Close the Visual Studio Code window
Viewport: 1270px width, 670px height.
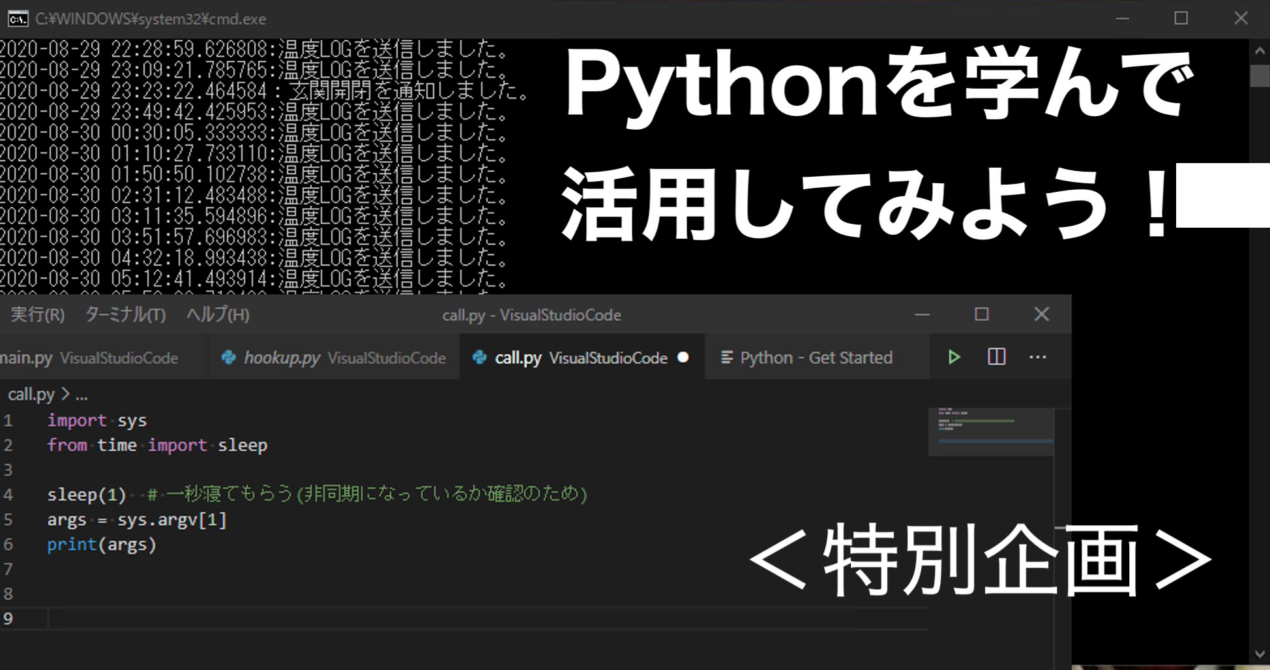pos(1042,314)
